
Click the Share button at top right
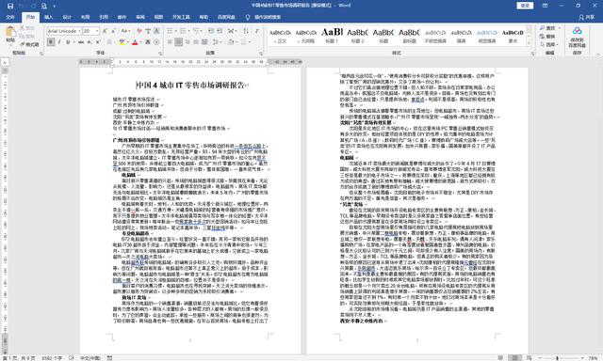pyautogui.click(x=586, y=17)
